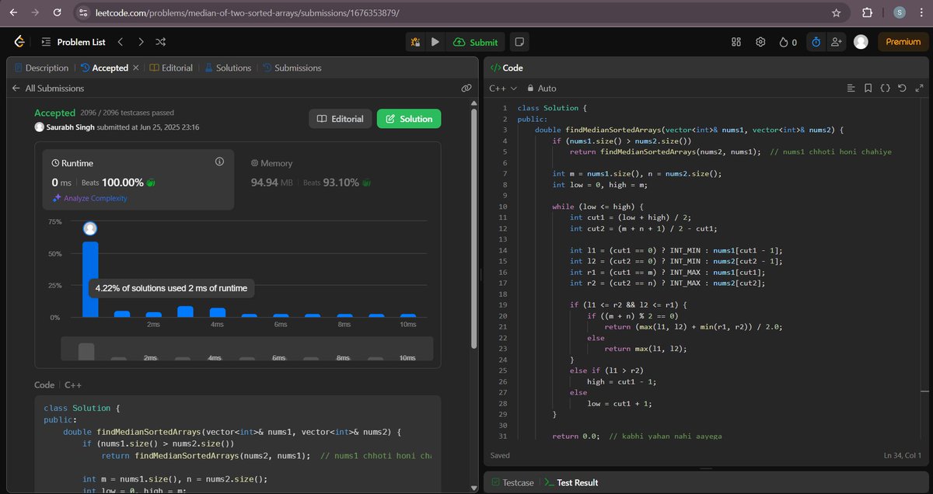
Task: Open Chrome extensions puzzle icon
Action: click(x=867, y=13)
